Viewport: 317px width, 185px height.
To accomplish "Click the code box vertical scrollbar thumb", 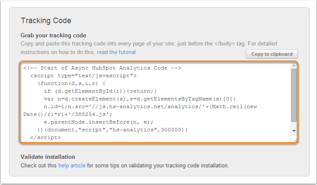I will pos(294,94).
